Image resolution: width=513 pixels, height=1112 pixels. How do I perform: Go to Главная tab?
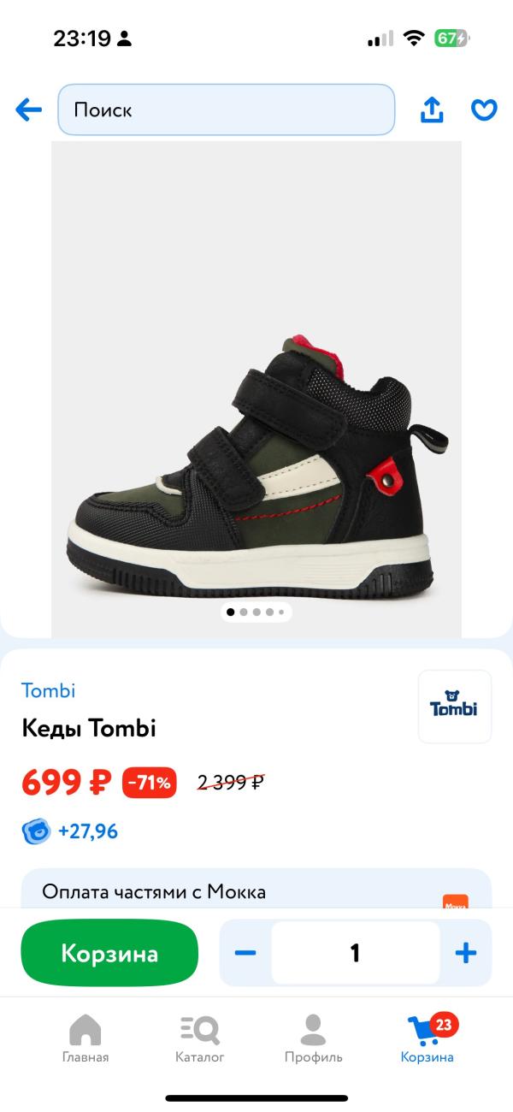[x=85, y=1038]
